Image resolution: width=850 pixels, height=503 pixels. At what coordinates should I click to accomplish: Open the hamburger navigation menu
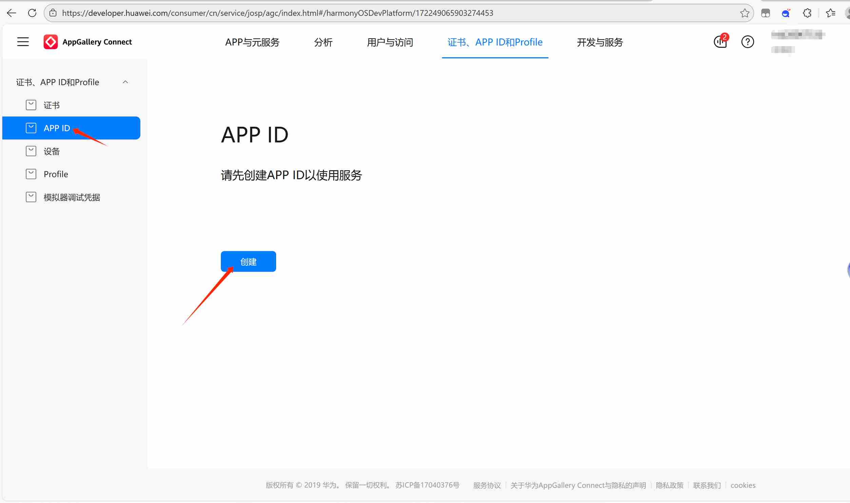[x=23, y=42]
